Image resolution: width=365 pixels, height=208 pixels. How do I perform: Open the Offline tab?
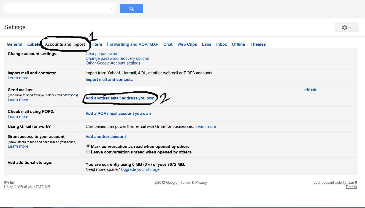coord(239,44)
